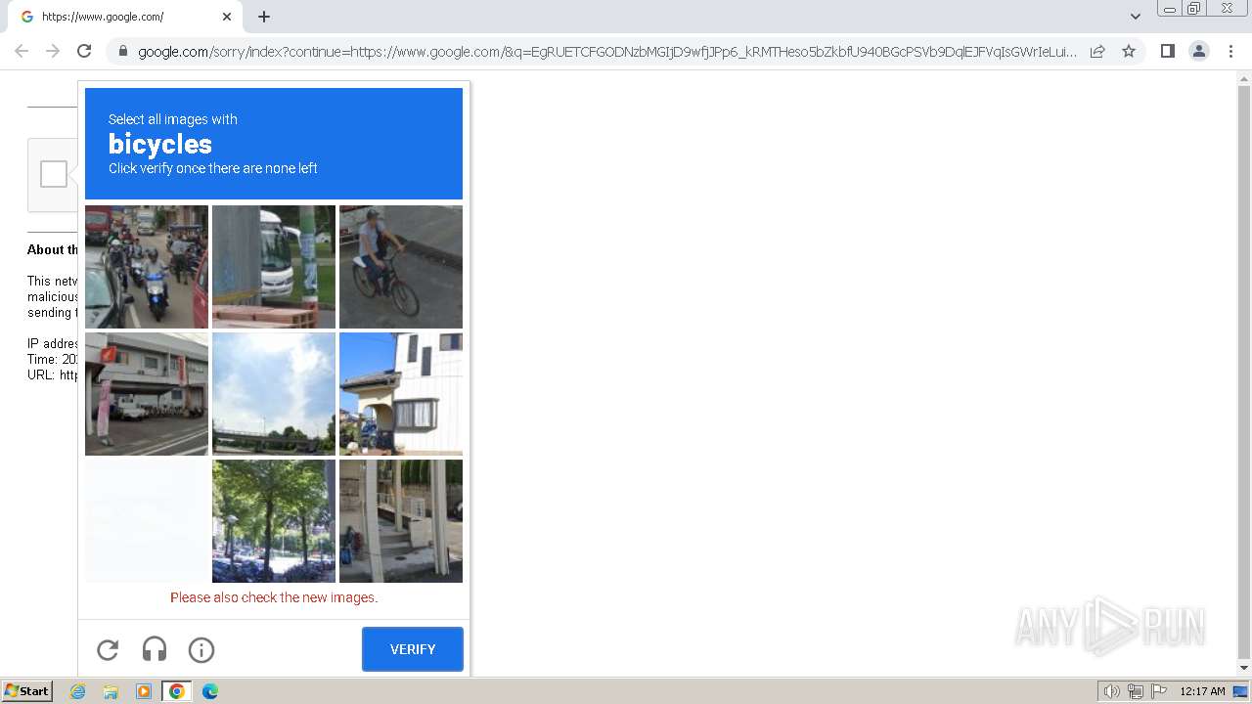1252x704 pixels.
Task: Click the network tray icon
Action: 1135,691
